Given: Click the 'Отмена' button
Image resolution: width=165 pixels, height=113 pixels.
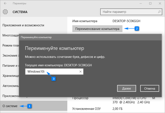Looking at the screenshot, I should [x=150, y=88].
